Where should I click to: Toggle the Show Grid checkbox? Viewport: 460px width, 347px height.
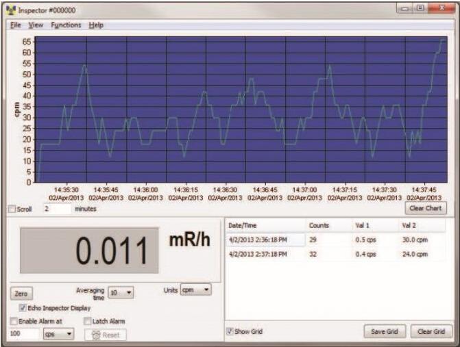coord(230,332)
